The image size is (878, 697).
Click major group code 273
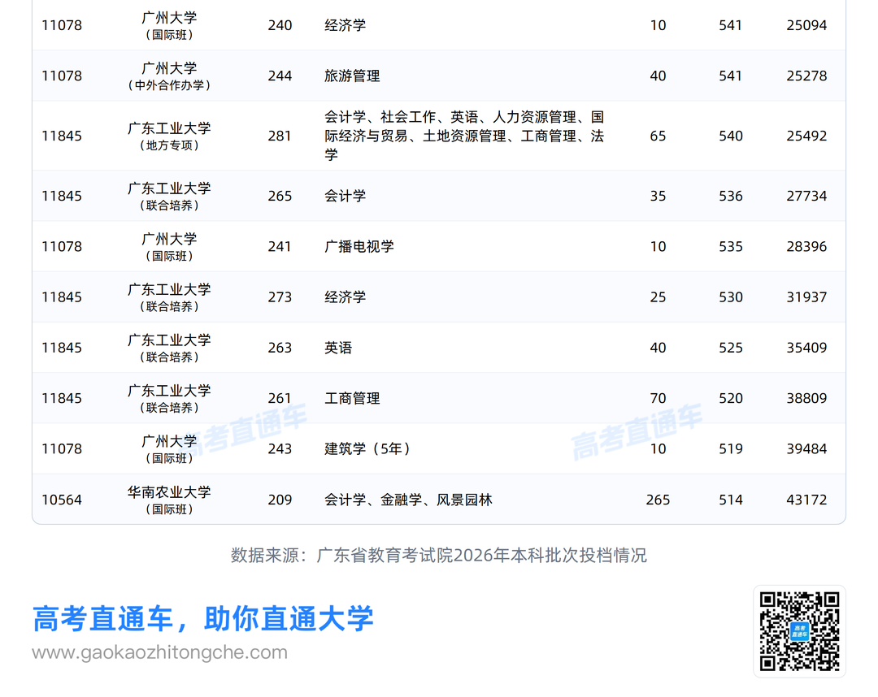tap(280, 297)
